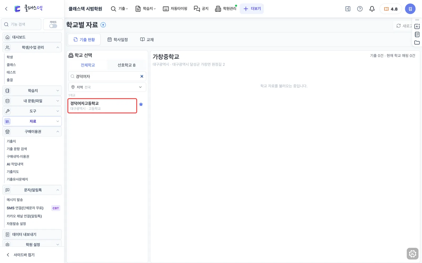Open the help question mark in top bar
422x263 pixels.
[x=360, y=9]
